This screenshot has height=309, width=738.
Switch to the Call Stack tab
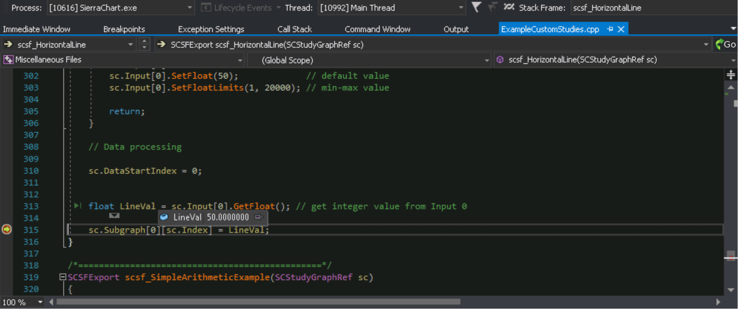click(x=295, y=29)
